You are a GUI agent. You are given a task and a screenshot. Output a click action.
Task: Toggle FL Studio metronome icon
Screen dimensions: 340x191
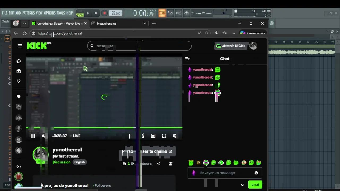click(187, 13)
